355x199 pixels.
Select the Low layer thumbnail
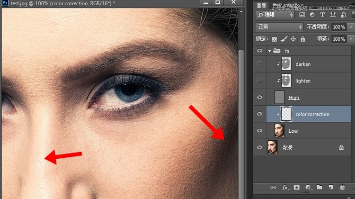click(x=279, y=131)
